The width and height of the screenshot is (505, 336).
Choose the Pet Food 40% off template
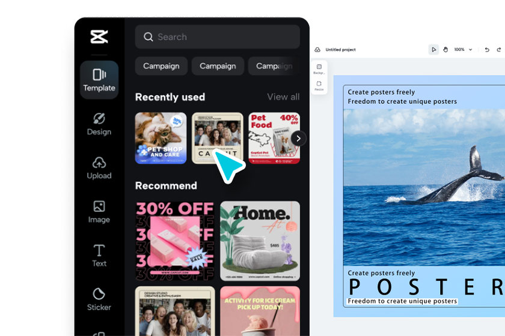tap(274, 138)
